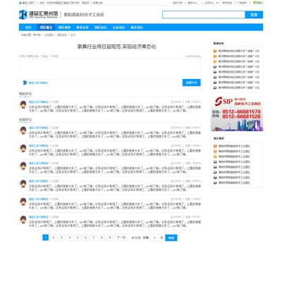Open the 企业动态 navigation tab

click(x=118, y=27)
